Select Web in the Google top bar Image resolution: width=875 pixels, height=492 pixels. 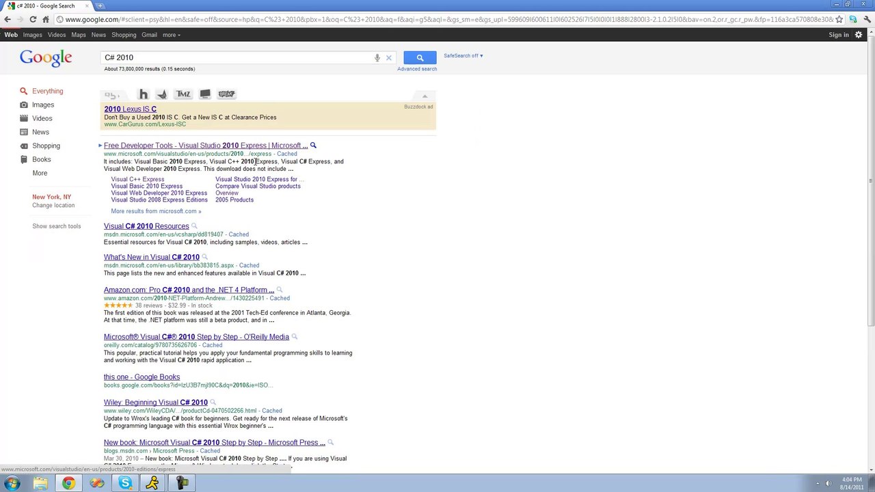11,35
